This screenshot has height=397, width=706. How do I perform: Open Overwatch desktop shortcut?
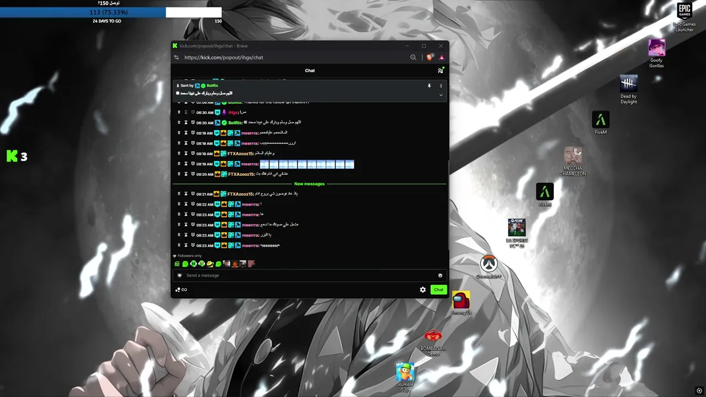[x=489, y=267]
